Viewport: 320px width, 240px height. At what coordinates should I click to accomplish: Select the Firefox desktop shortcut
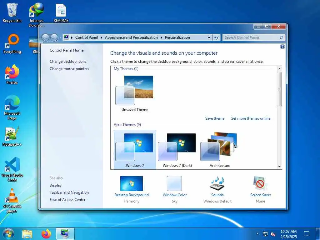point(12,74)
